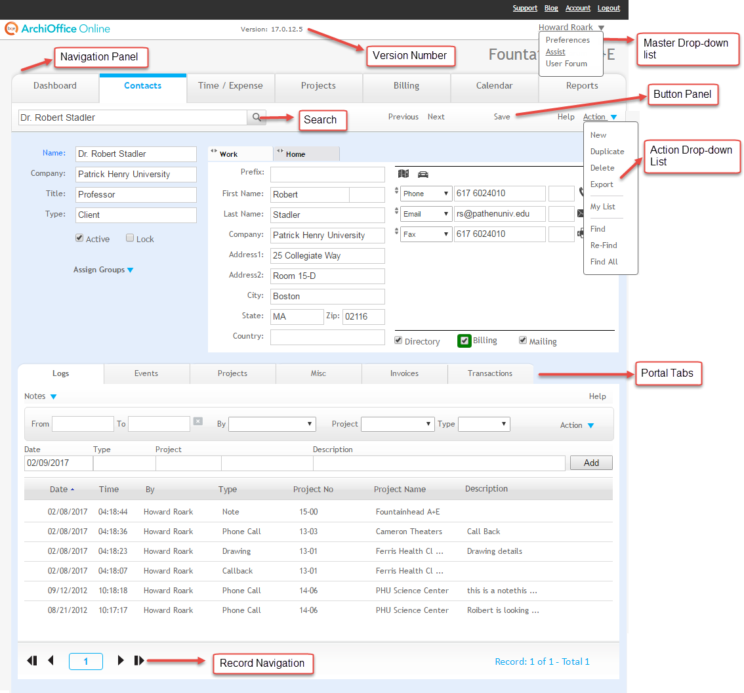The height and width of the screenshot is (693, 744).
Task: Click the Address1 field
Action: 327,256
